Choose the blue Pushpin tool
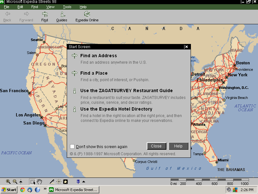The image size is (258, 194). pos(77,181)
